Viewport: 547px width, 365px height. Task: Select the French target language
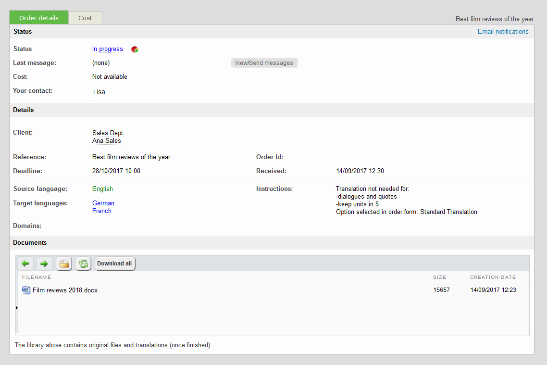coord(102,211)
